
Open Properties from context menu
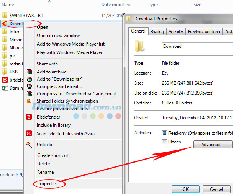[x=47, y=184]
